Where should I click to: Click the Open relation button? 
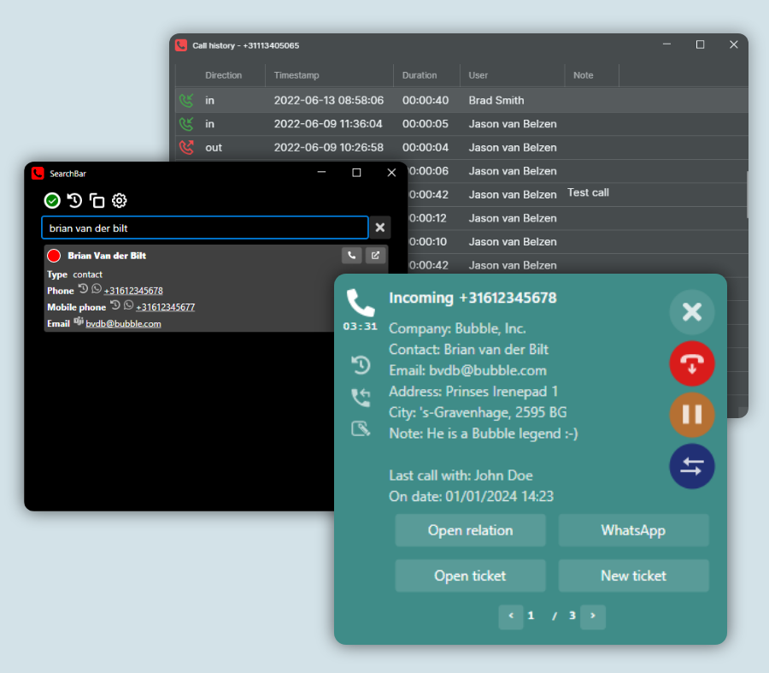(470, 530)
